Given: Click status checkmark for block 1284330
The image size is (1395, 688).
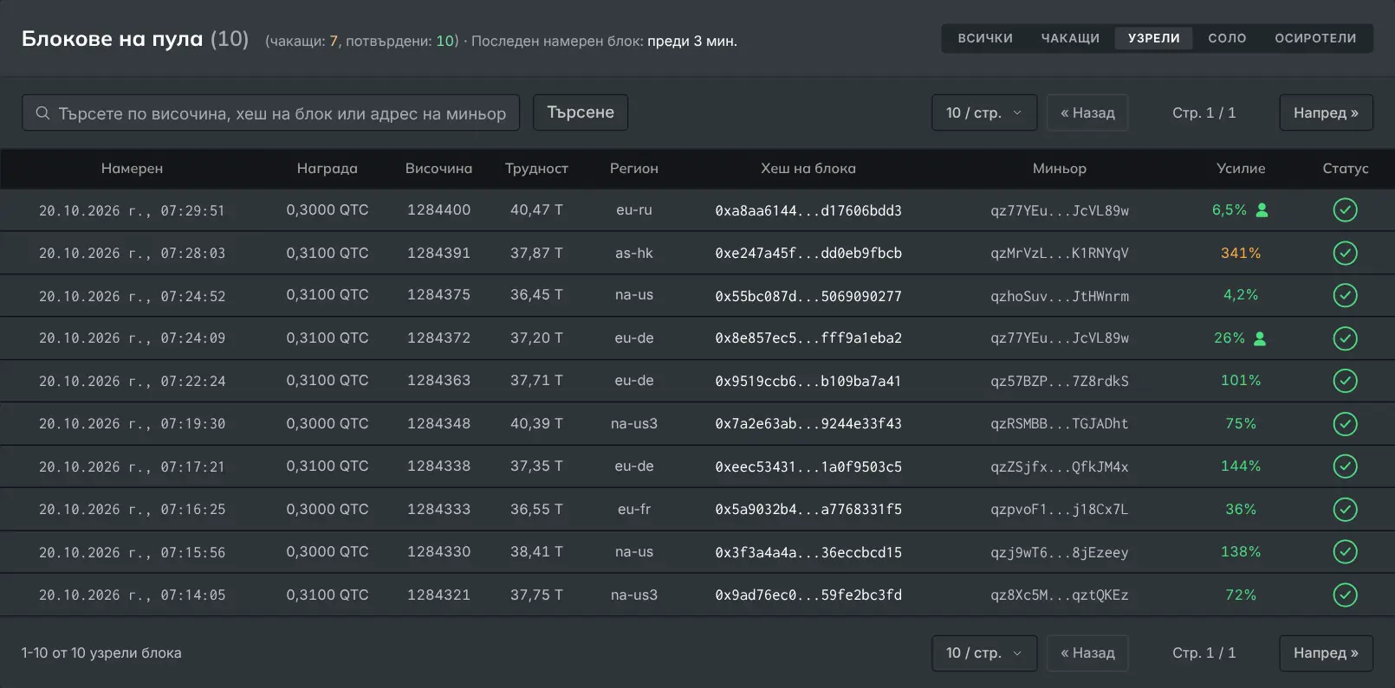Looking at the screenshot, I should [1345, 551].
